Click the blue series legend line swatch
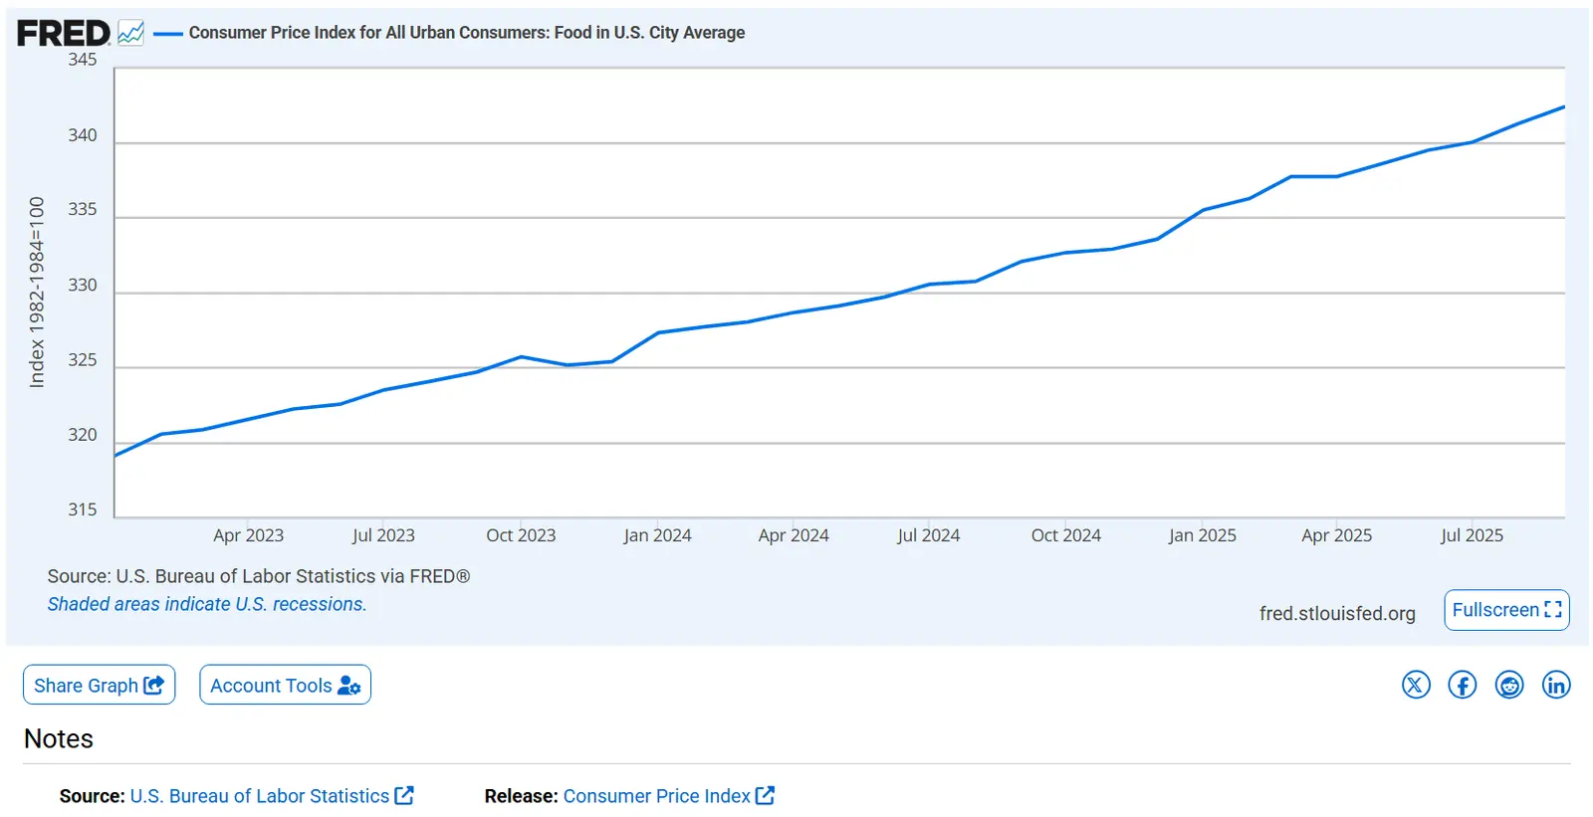 coord(168,34)
